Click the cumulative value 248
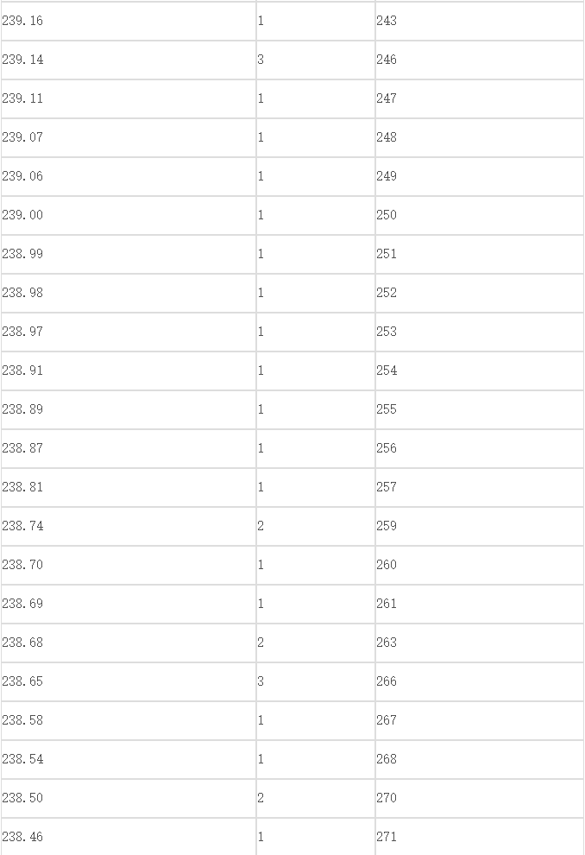The image size is (585, 855). (480, 137)
